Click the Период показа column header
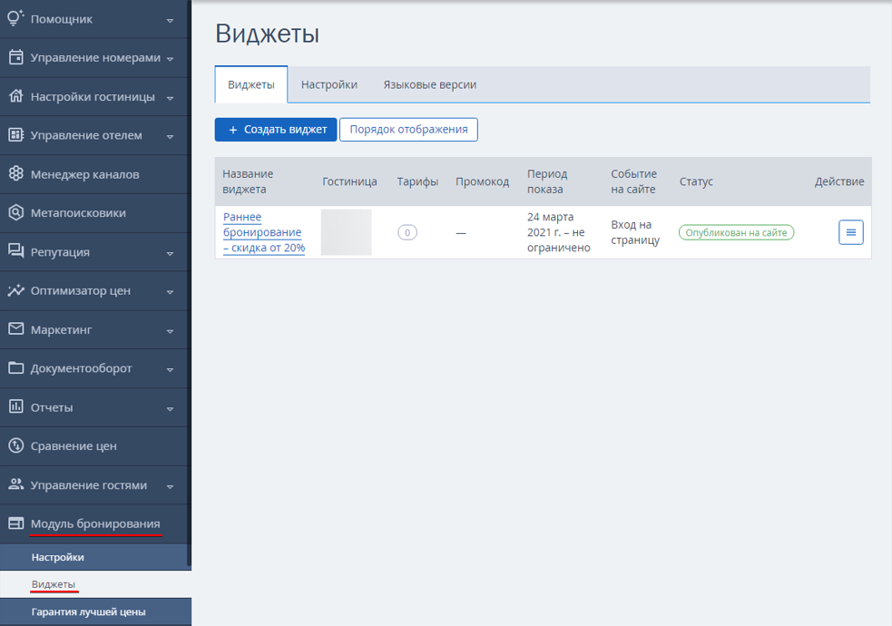Screen dimensions: 892x626 pyautogui.click(x=546, y=181)
